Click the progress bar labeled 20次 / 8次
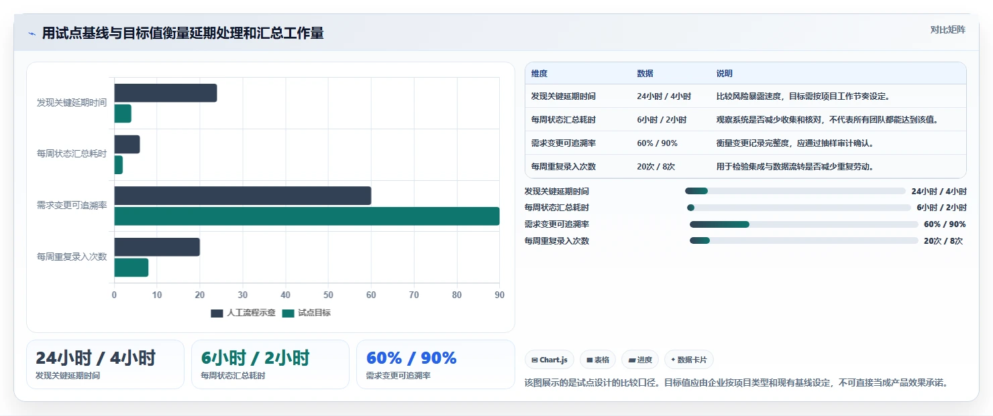Viewport: 993px width, 416px height. (804, 241)
